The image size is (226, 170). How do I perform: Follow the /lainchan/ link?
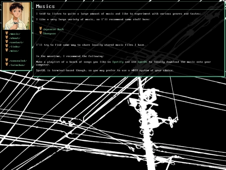tap(17, 65)
